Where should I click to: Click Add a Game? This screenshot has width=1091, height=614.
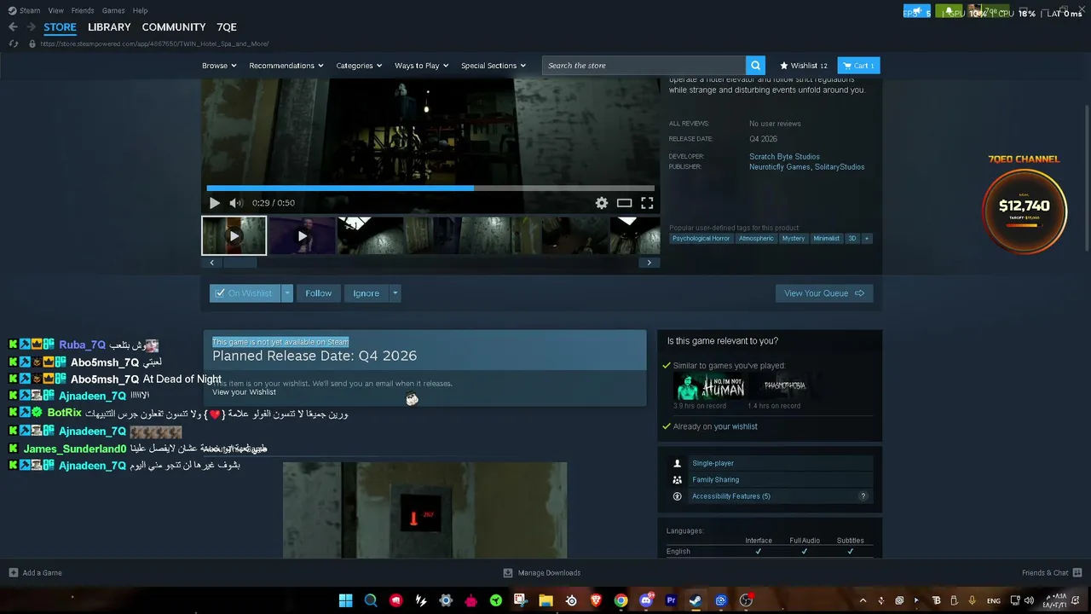[x=35, y=573]
